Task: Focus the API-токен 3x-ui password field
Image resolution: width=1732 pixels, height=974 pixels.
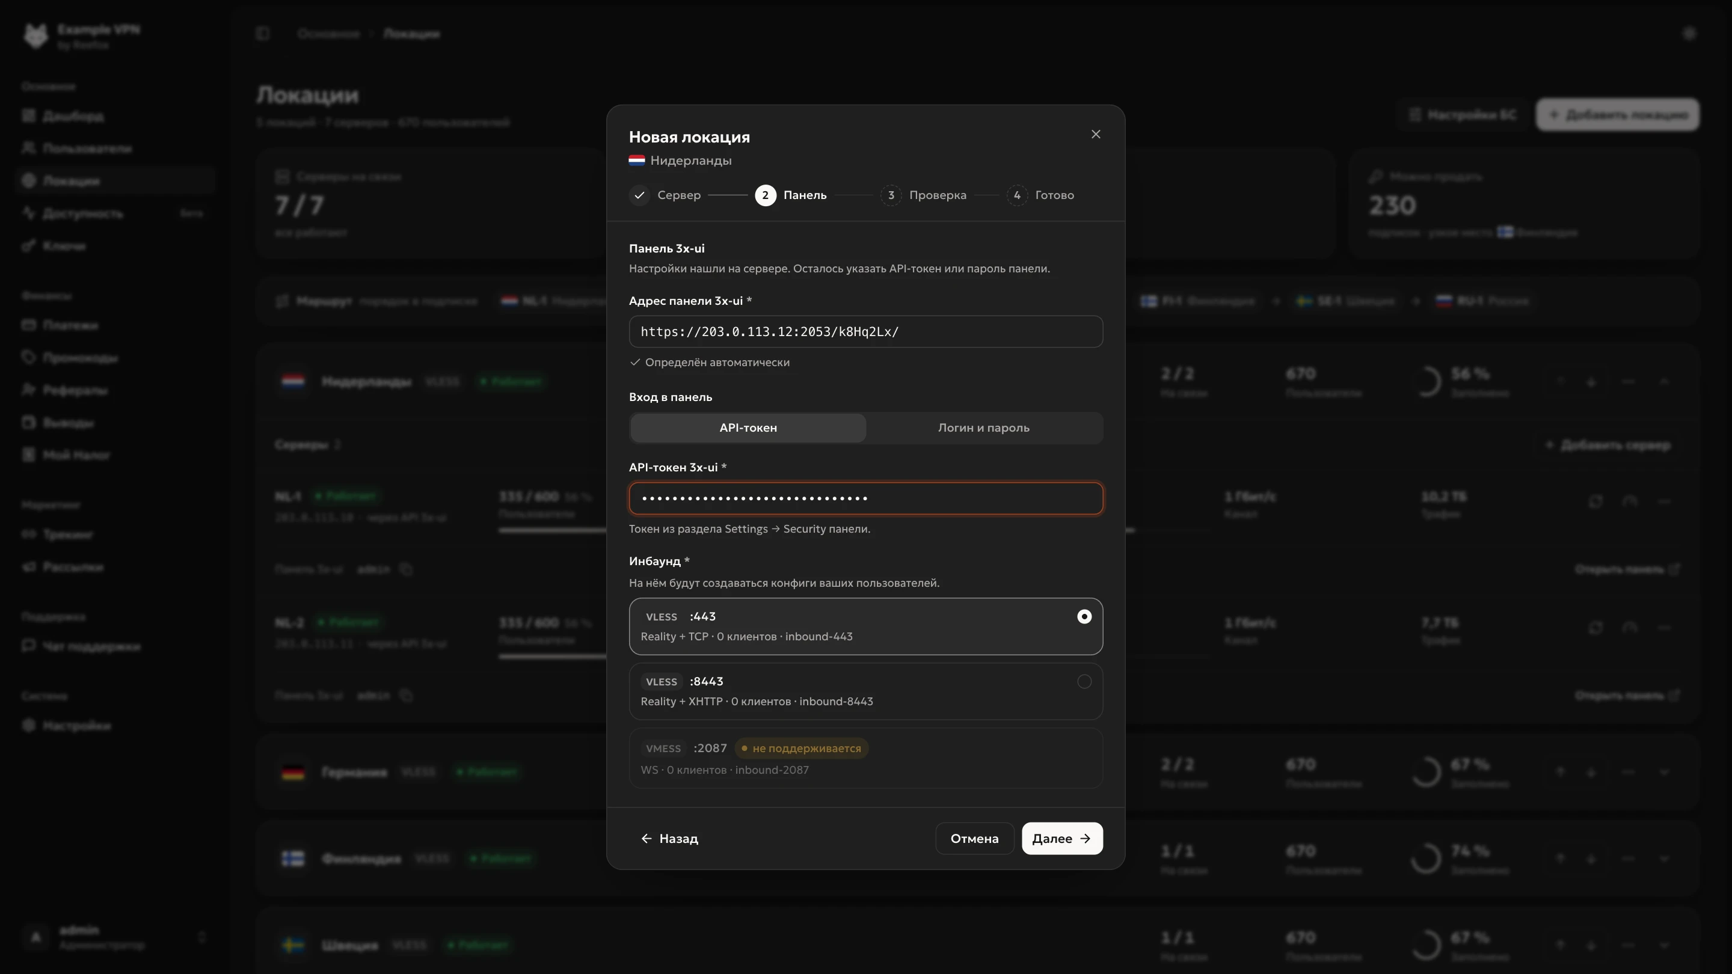Action: click(866, 498)
